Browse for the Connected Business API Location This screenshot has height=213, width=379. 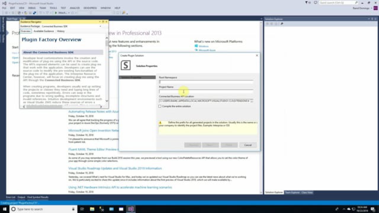252,101
